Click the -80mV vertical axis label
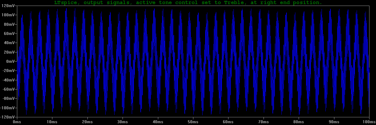The height and width of the screenshot is (125, 376). (8, 98)
